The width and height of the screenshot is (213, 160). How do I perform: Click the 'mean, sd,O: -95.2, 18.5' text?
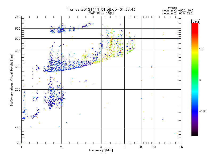coord(177,10)
